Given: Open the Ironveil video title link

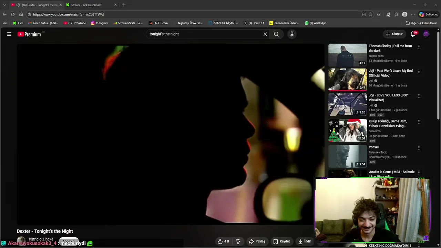Looking at the screenshot, I should 374,147.
